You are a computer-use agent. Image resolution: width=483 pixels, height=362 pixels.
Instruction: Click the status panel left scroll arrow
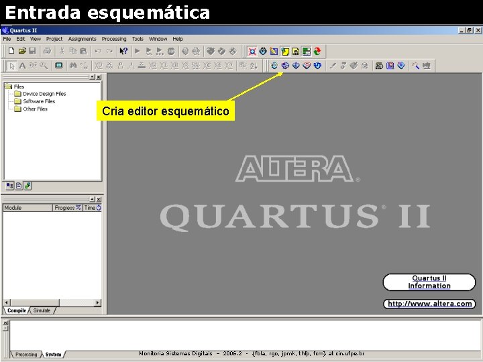(7, 302)
